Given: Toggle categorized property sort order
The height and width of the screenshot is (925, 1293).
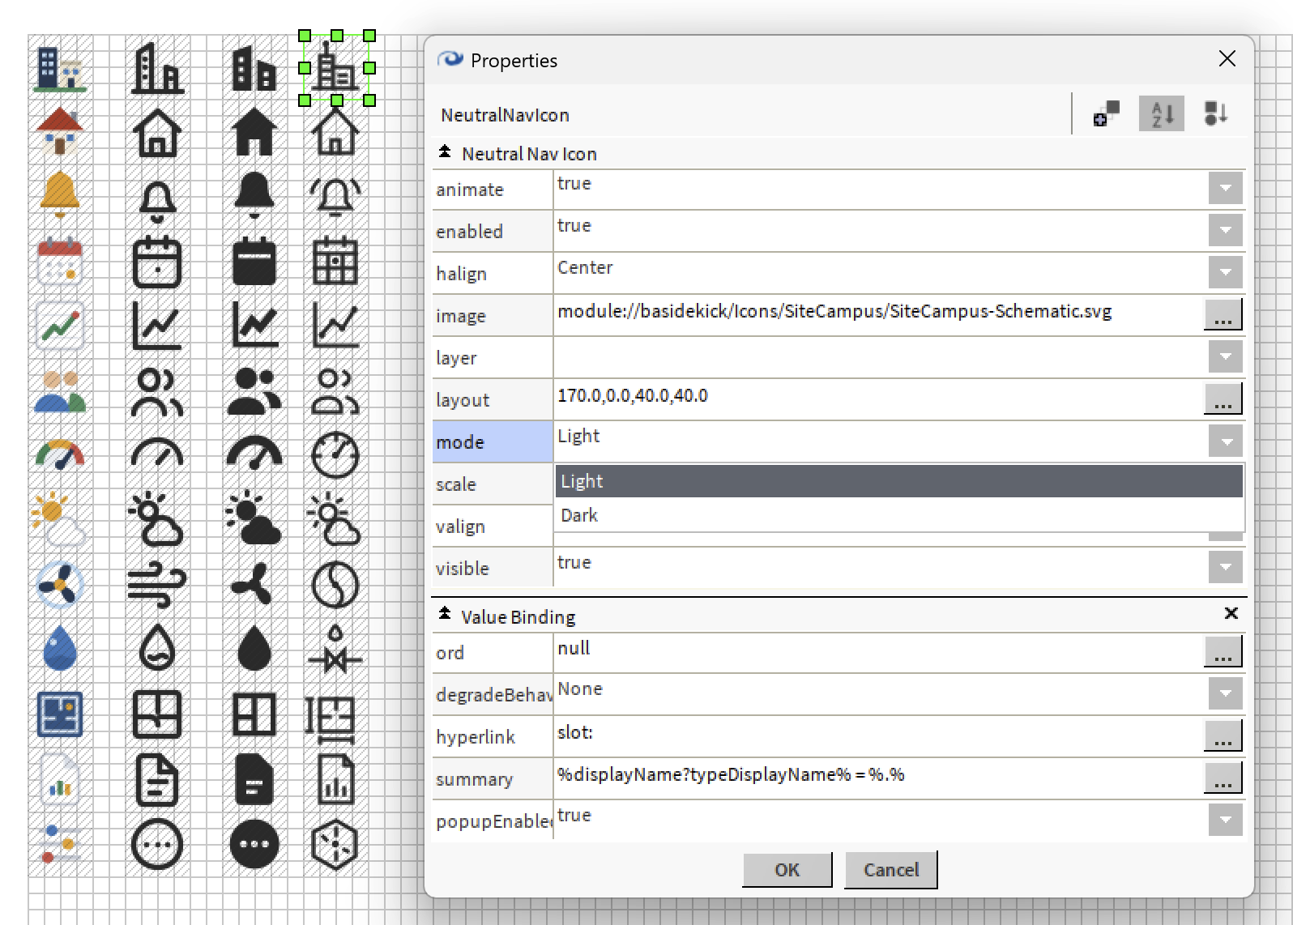Looking at the screenshot, I should click(x=1215, y=113).
